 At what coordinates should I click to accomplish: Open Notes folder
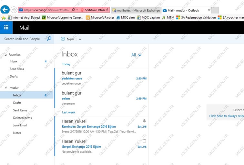click(17, 133)
